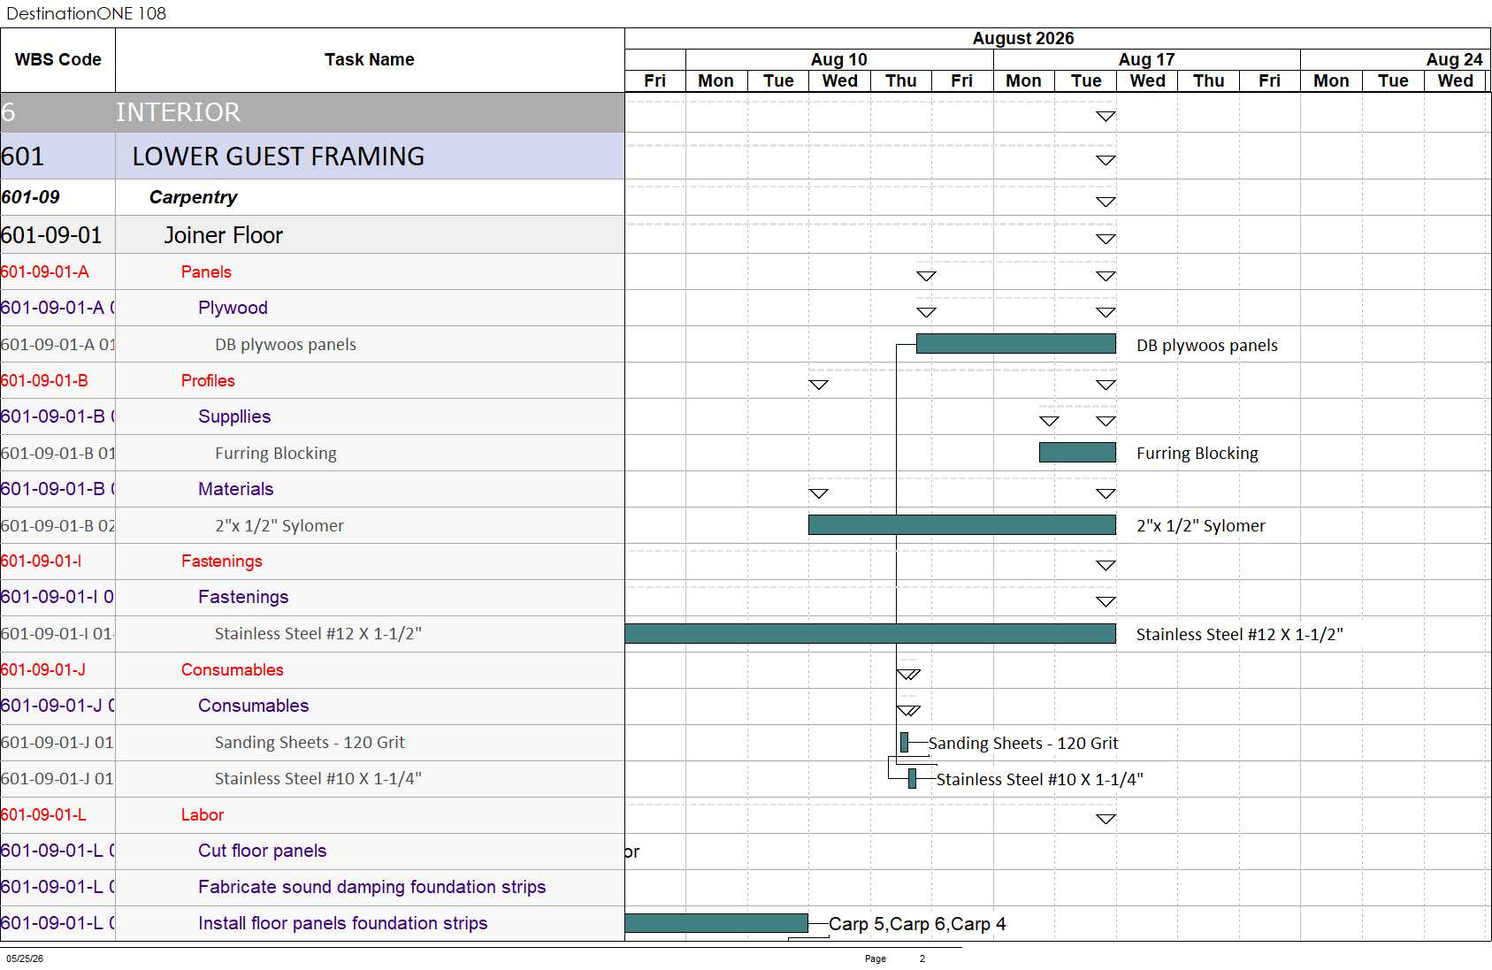Select the Furring Blocking Gantt bar
The width and height of the screenshot is (1492, 970).
pyautogui.click(x=1077, y=453)
